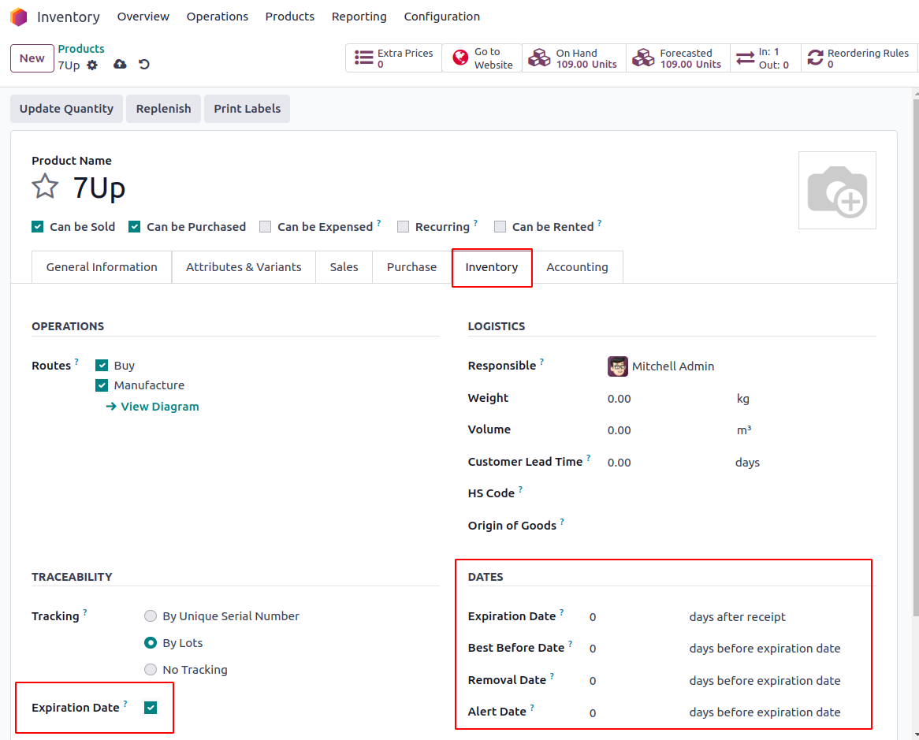
Task: Switch to the Accounting tab
Action: (x=577, y=267)
